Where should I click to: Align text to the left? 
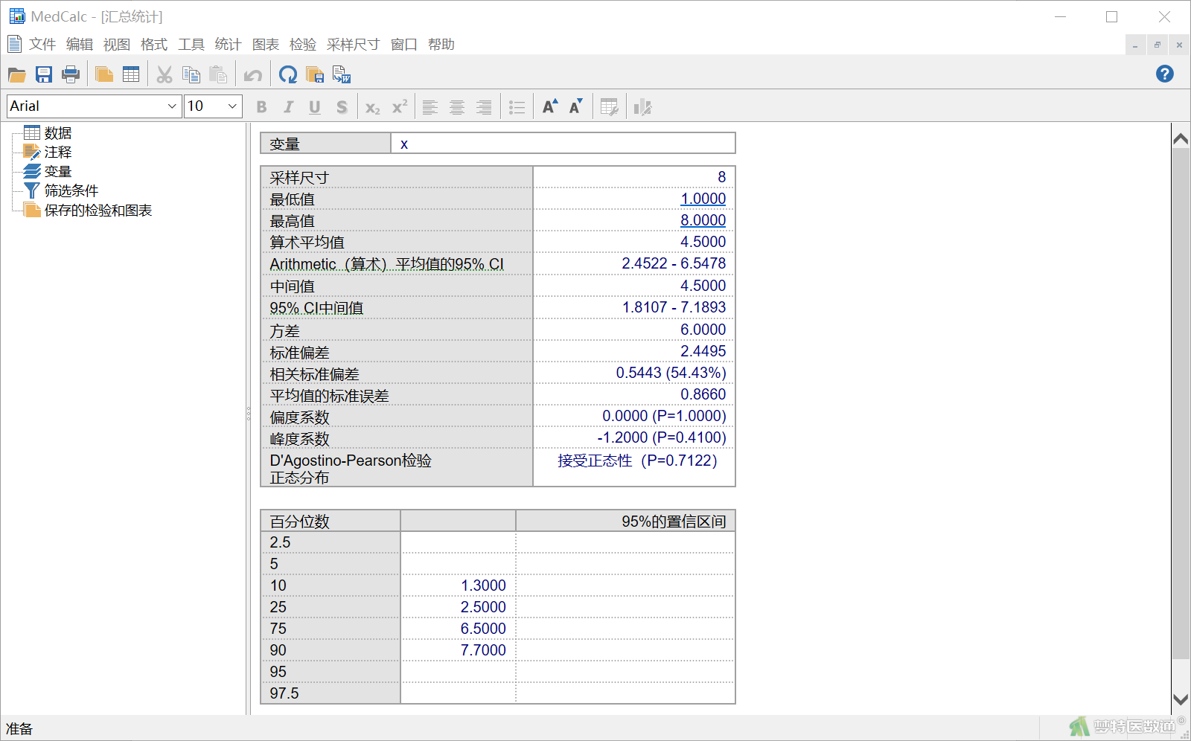pyautogui.click(x=430, y=107)
